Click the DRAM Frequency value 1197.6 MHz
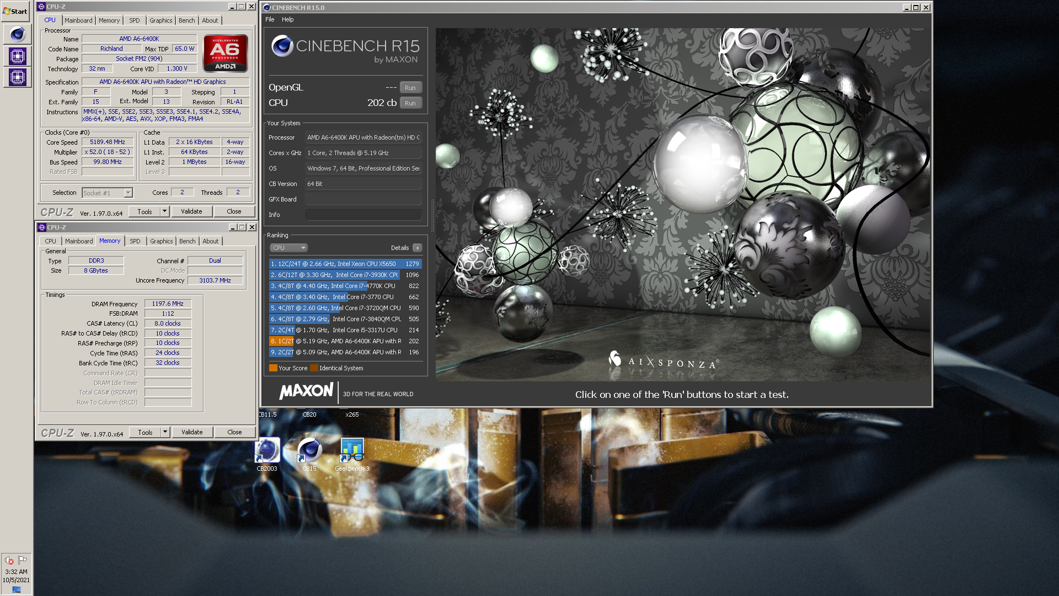The width and height of the screenshot is (1059, 596). [x=168, y=304]
